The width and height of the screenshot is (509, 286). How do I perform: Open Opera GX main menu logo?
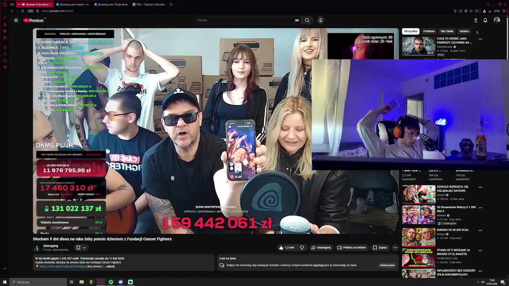coord(5,4)
